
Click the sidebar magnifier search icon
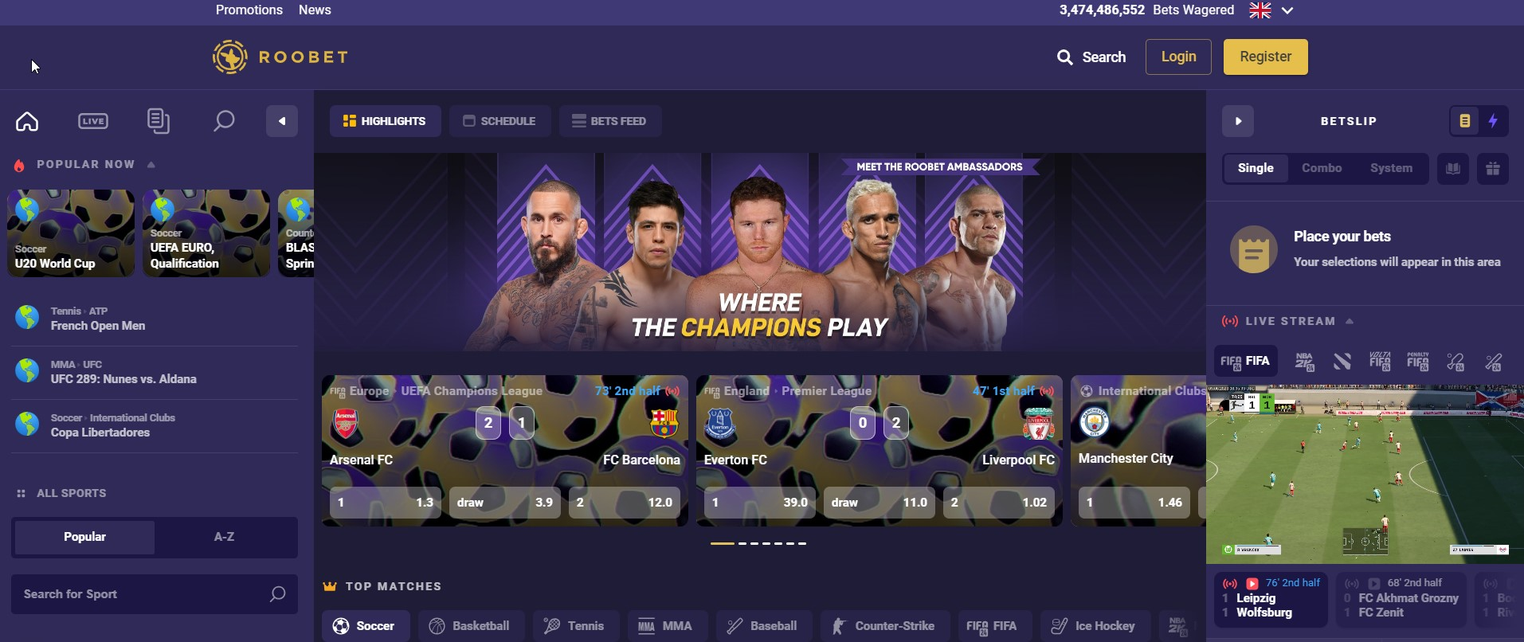coord(224,121)
